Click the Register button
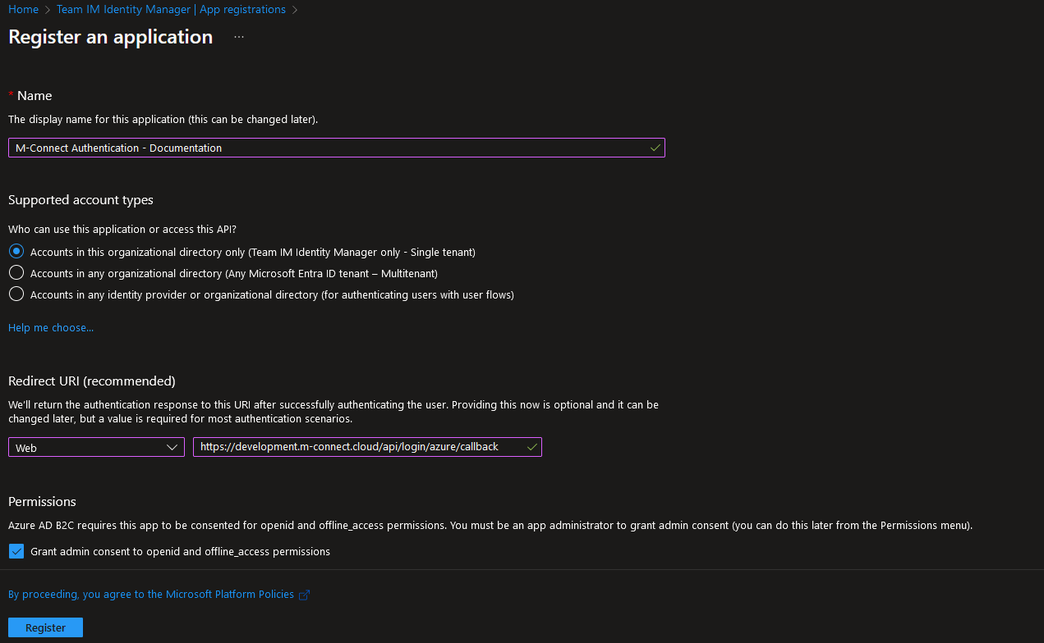Viewport: 1044px width, 643px height. click(45, 627)
